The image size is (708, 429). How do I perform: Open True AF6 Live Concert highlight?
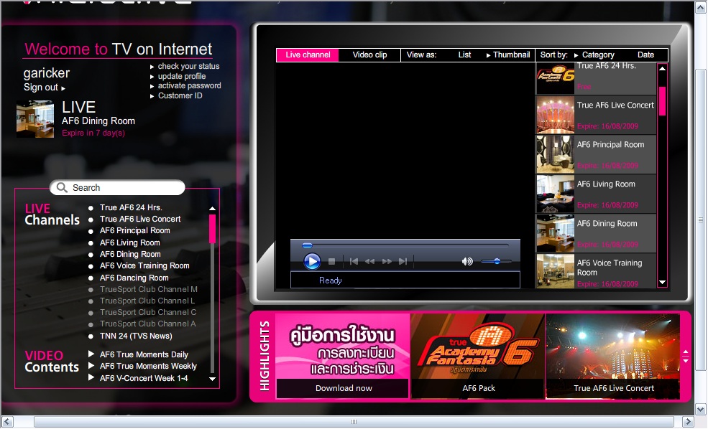click(612, 356)
